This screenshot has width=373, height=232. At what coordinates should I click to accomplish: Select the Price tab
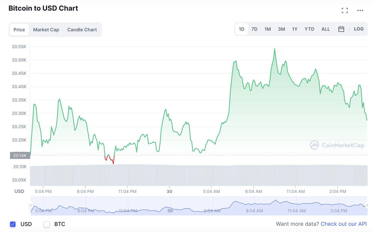pyautogui.click(x=19, y=30)
